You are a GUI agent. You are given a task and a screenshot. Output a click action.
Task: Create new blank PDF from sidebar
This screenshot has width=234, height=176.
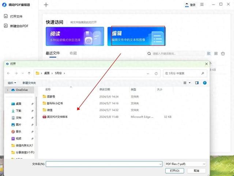click(16, 26)
